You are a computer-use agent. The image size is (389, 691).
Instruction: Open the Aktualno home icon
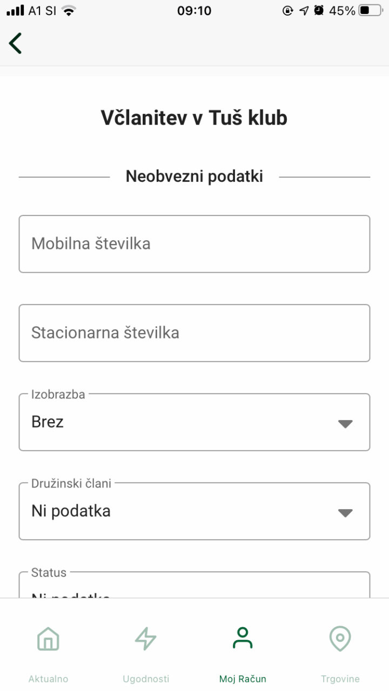48,639
